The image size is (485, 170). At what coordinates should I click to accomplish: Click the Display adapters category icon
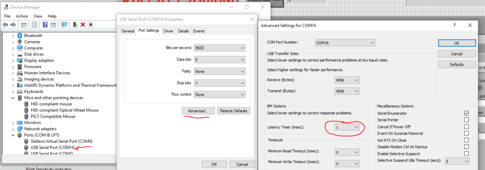20,60
